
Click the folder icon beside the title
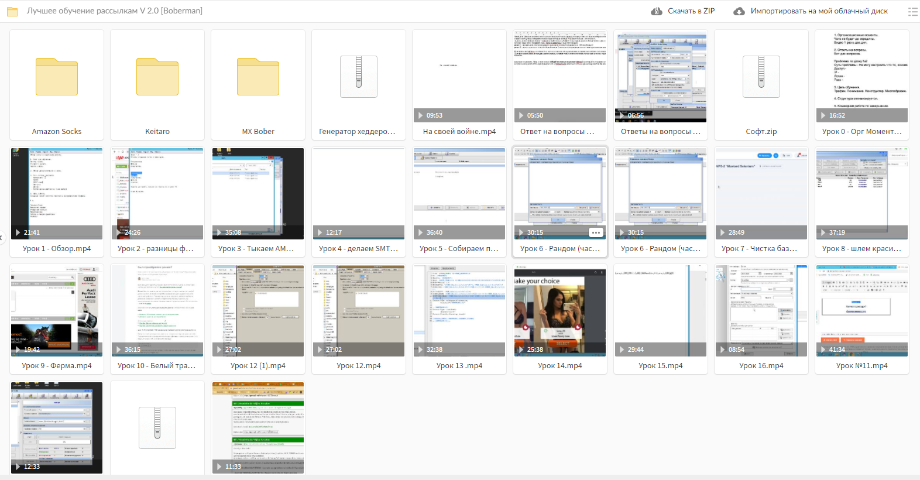click(12, 11)
